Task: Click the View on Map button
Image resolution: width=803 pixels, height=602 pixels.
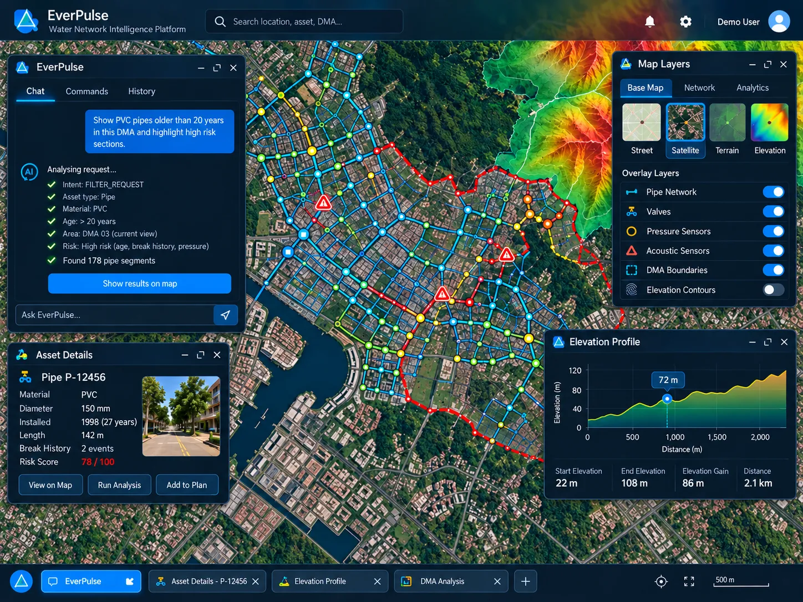Action: click(x=50, y=485)
